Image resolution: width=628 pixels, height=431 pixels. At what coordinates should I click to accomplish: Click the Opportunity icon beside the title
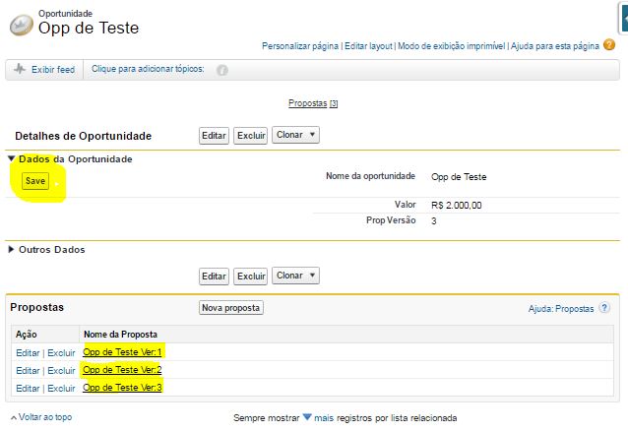coord(21,27)
